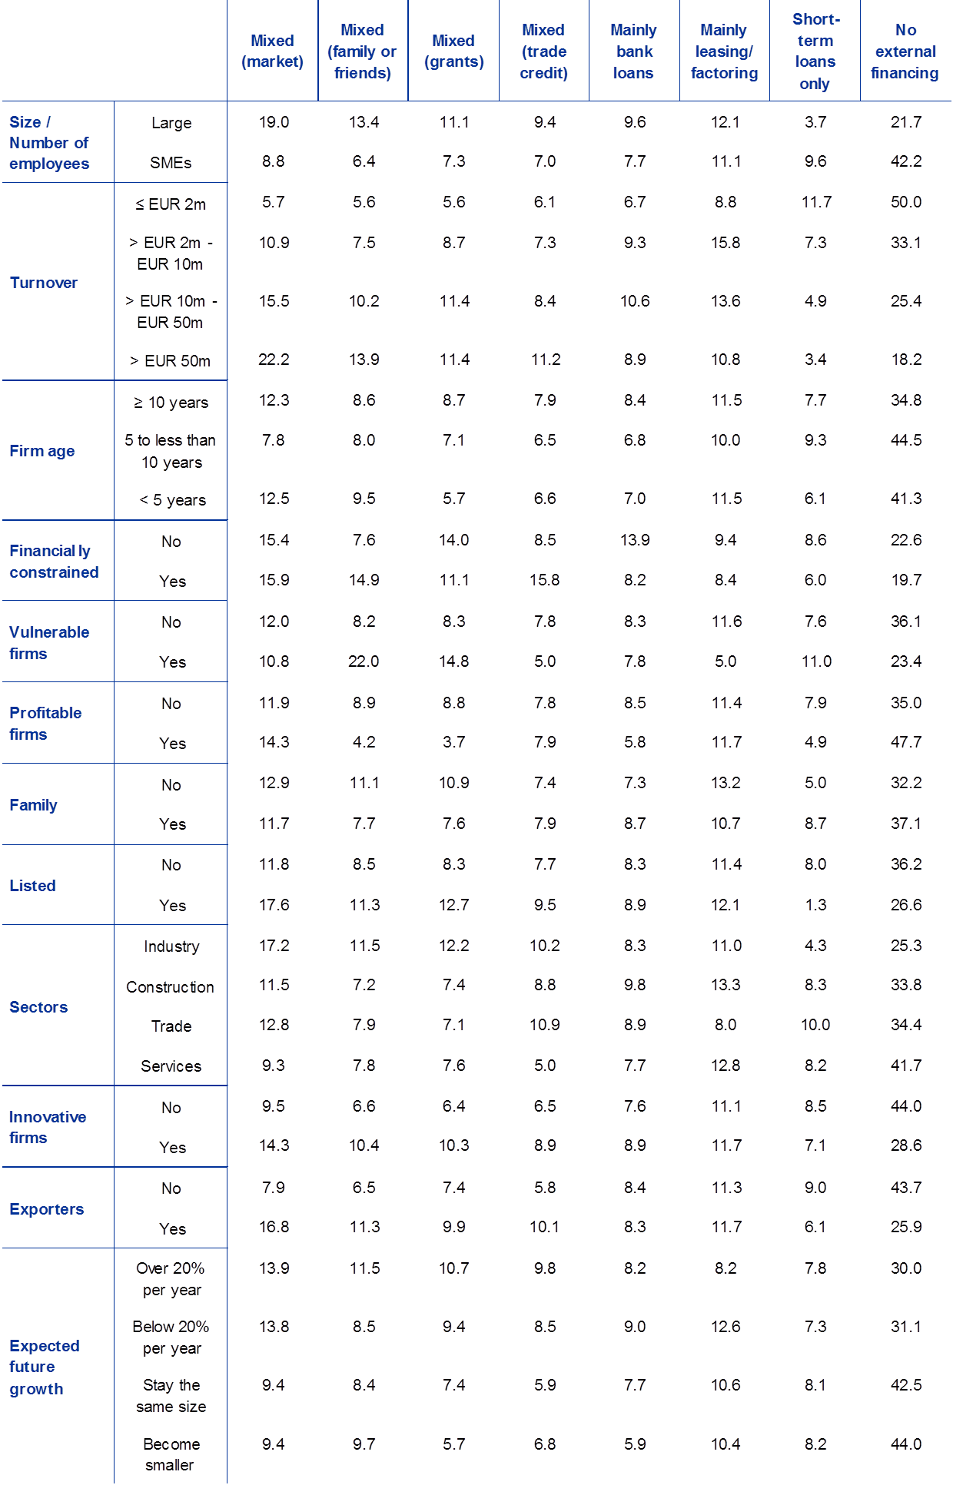Image resolution: width=953 pixels, height=1485 pixels.
Task: Select the "Turnover" row group label
Action: click(x=44, y=283)
